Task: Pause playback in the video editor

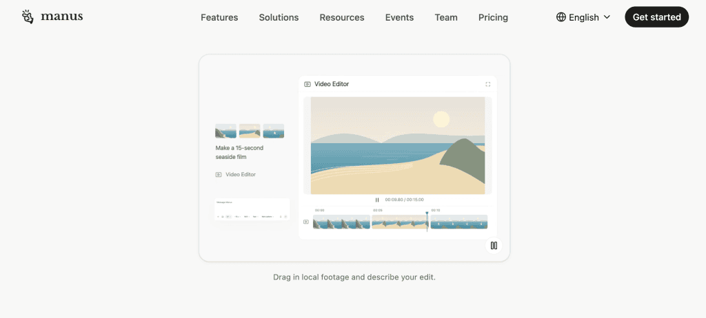Action: tap(377, 200)
